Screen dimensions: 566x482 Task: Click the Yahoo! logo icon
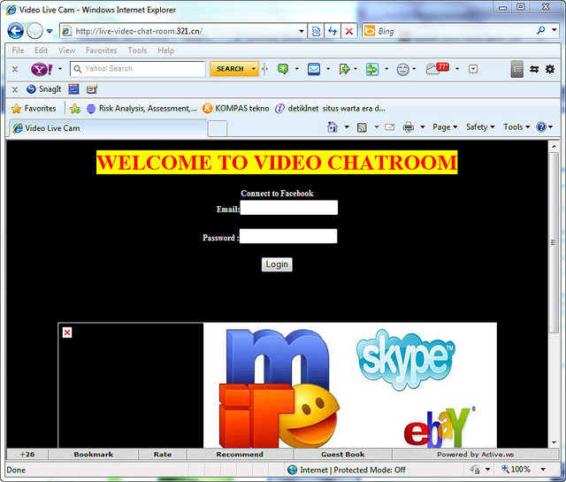42,69
